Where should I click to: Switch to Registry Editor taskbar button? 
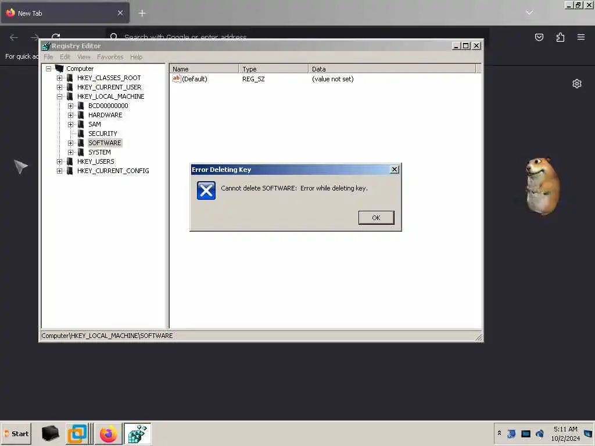pyautogui.click(x=137, y=433)
